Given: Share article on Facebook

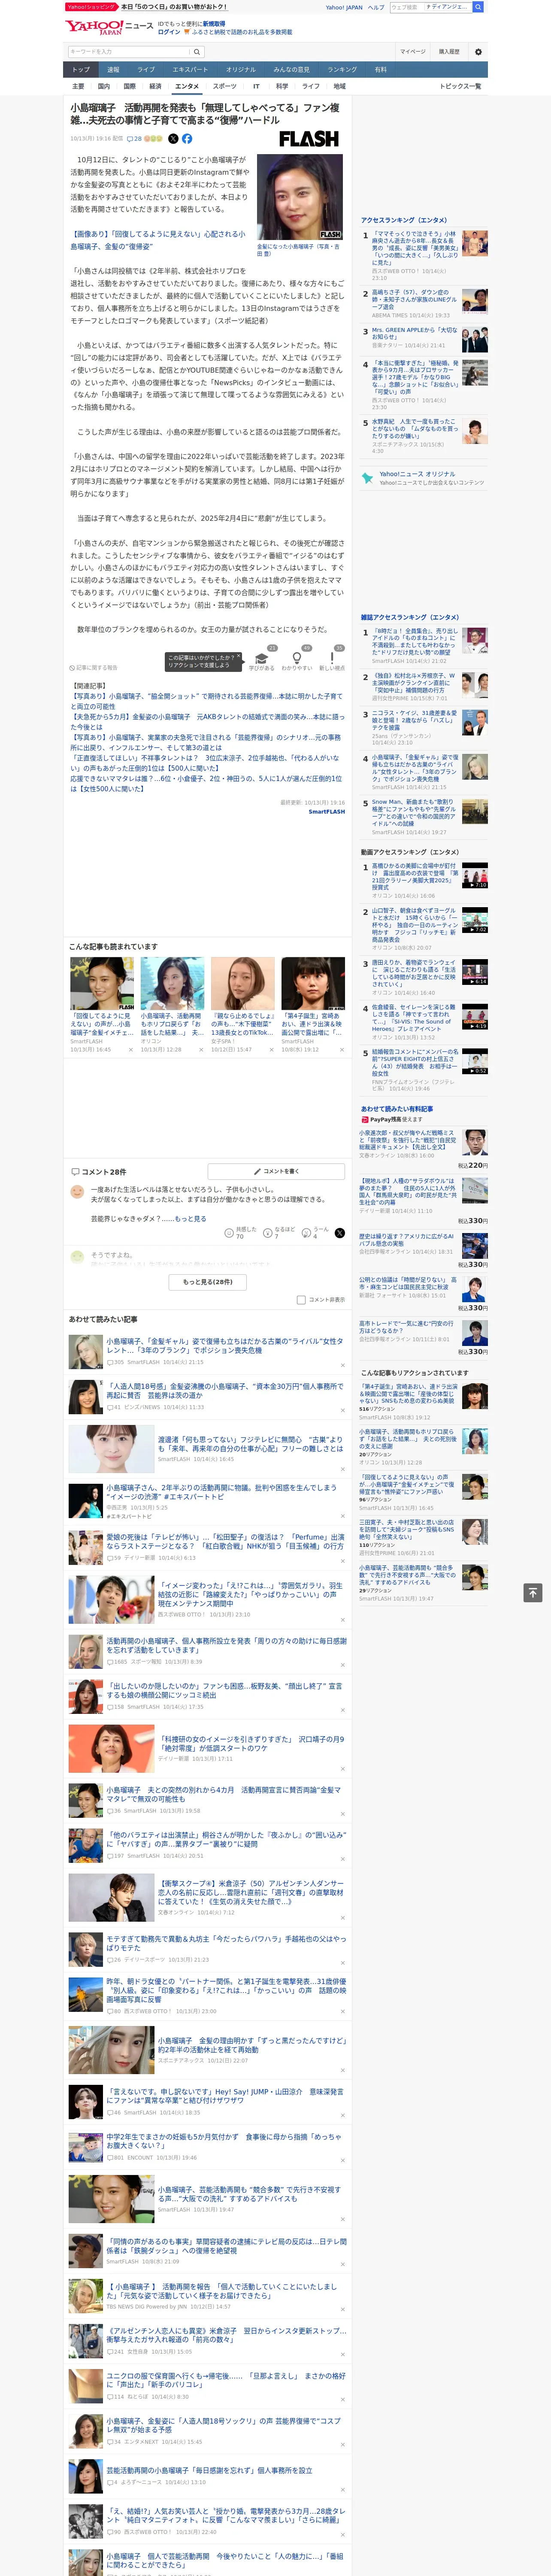Looking at the screenshot, I should point(187,139).
